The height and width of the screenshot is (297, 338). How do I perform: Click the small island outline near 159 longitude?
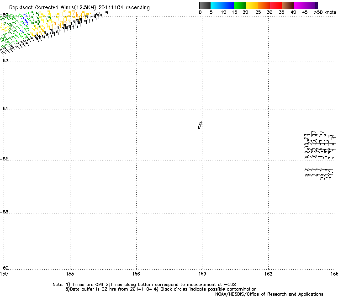tap(200, 125)
